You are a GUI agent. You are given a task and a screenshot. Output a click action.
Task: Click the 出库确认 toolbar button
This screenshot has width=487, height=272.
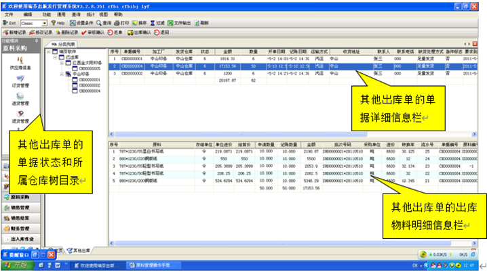142,32
